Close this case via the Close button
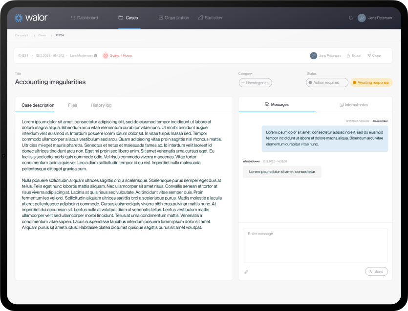The width and height of the screenshot is (408, 311). pyautogui.click(x=374, y=55)
